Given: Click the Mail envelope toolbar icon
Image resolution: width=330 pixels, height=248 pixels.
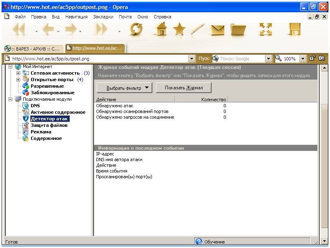Looking at the screenshot, I should pos(218,30).
